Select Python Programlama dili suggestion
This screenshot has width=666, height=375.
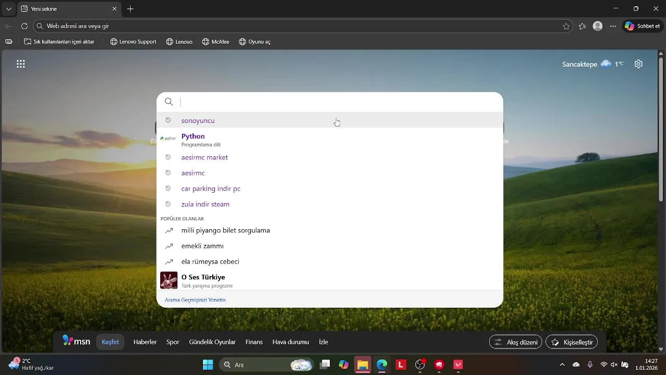pyautogui.click(x=330, y=139)
